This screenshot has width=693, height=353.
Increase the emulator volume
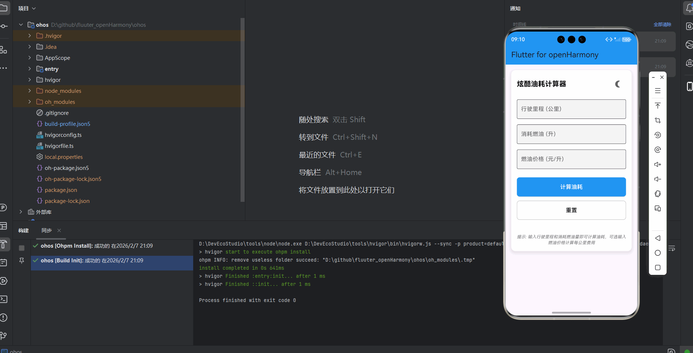tap(658, 164)
